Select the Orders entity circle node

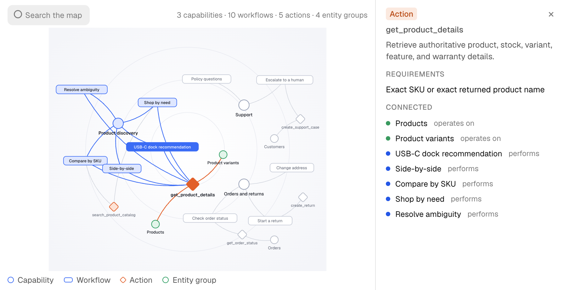[x=274, y=240]
